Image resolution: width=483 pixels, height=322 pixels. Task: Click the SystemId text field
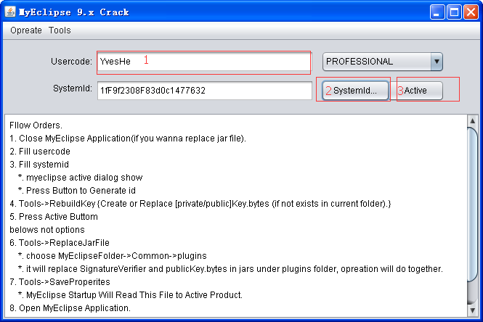tap(205, 91)
